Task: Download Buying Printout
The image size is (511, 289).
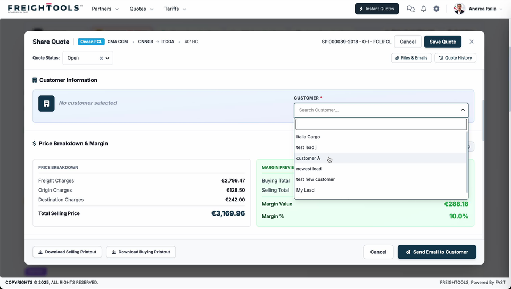Action: coord(141,252)
